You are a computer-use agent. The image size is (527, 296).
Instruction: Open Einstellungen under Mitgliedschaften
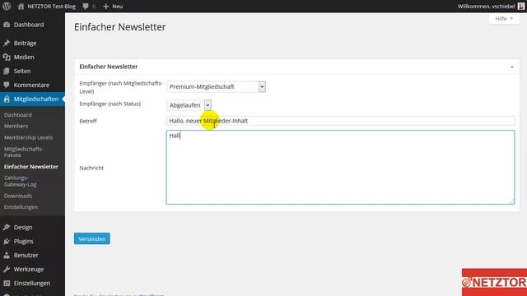pos(21,207)
